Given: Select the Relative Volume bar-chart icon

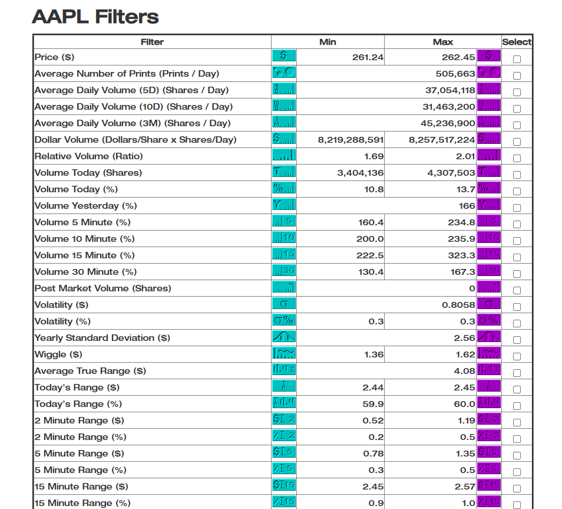Looking at the screenshot, I should pos(283,155).
